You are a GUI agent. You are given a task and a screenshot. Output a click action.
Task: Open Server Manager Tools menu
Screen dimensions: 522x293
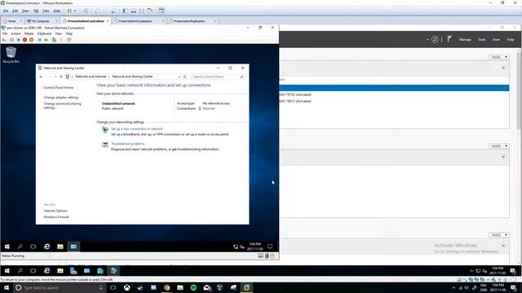pyautogui.click(x=482, y=40)
